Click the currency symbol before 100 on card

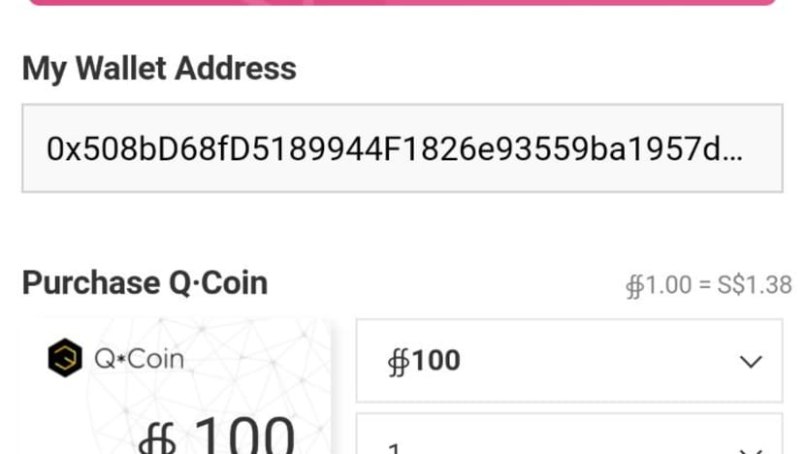[158, 438]
